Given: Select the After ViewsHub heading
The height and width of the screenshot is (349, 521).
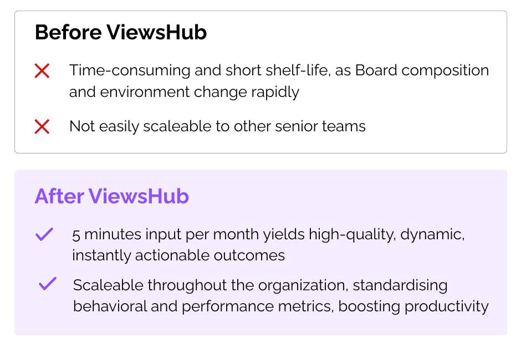Looking at the screenshot, I should point(111,196).
